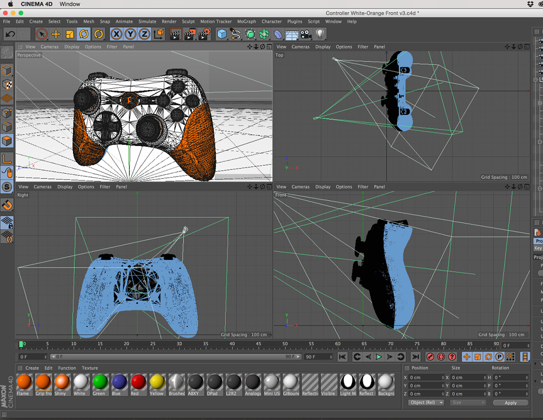Open the Size mode dropdown
Image resolution: width=543 pixels, height=420 pixels.
point(468,402)
